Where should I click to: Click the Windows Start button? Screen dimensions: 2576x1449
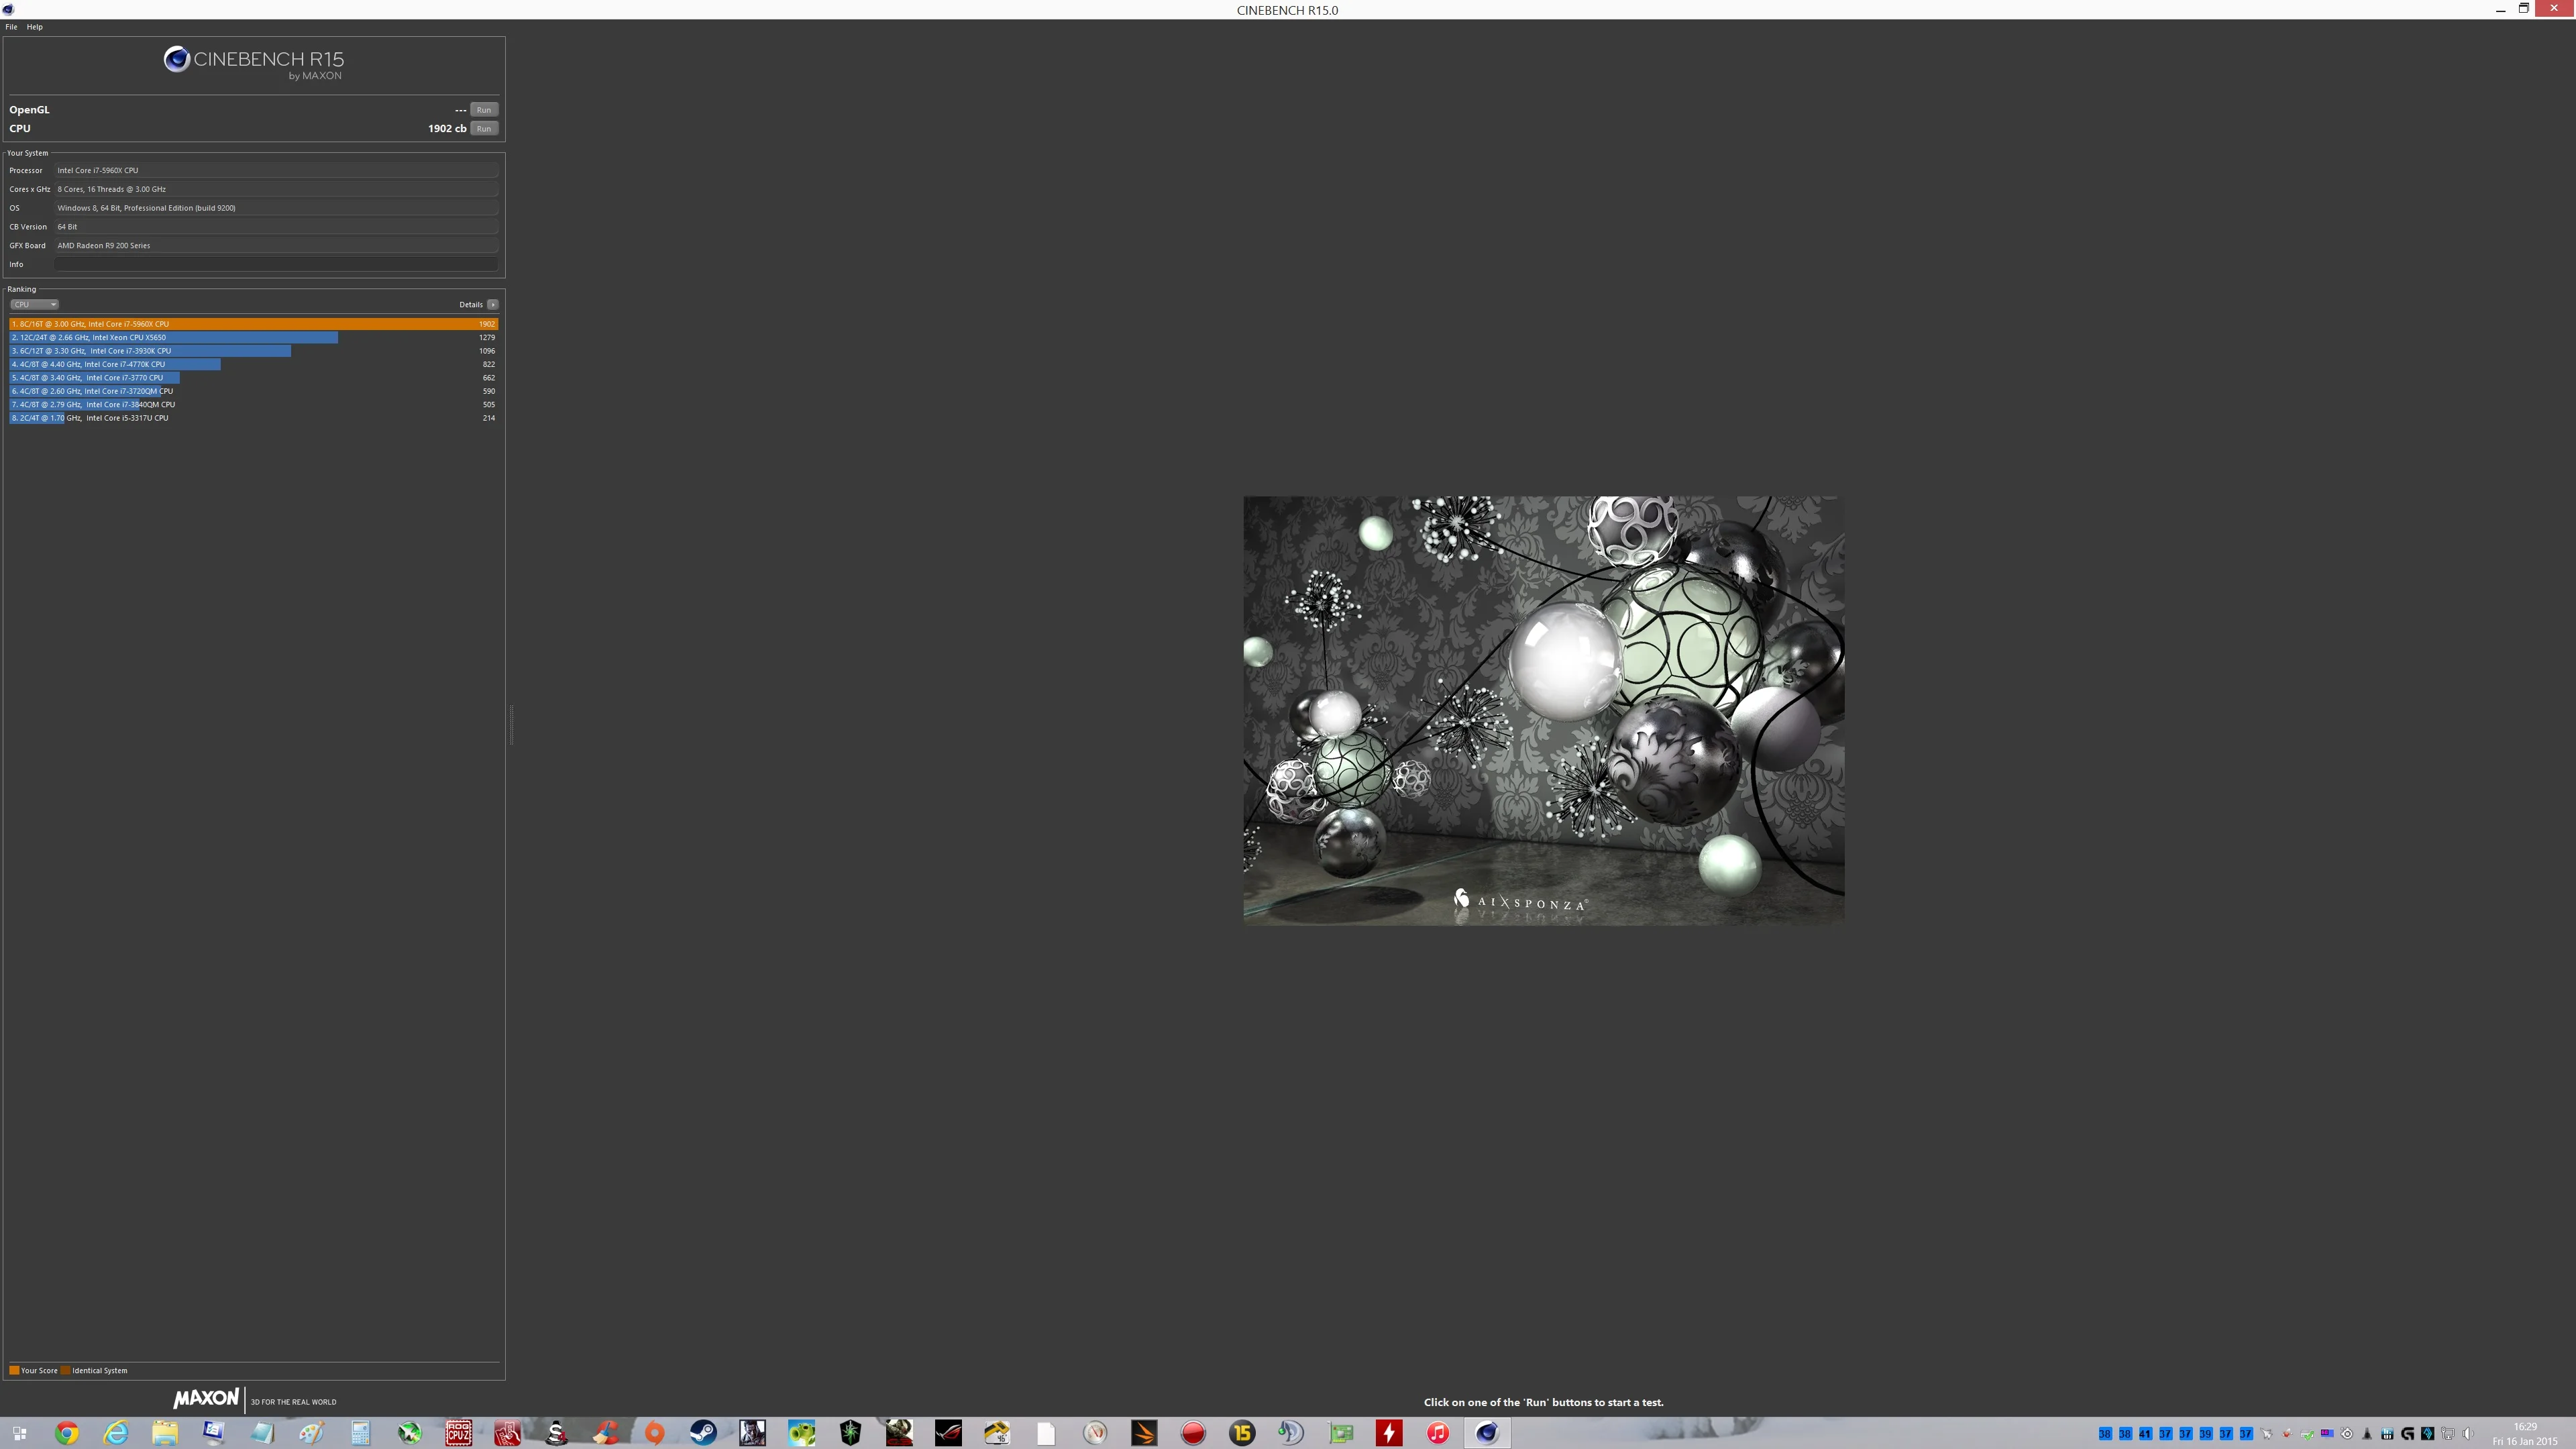tap(19, 1433)
